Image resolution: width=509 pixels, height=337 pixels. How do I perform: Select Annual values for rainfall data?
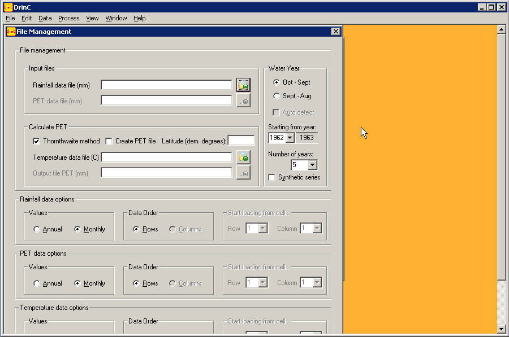pyautogui.click(x=37, y=229)
